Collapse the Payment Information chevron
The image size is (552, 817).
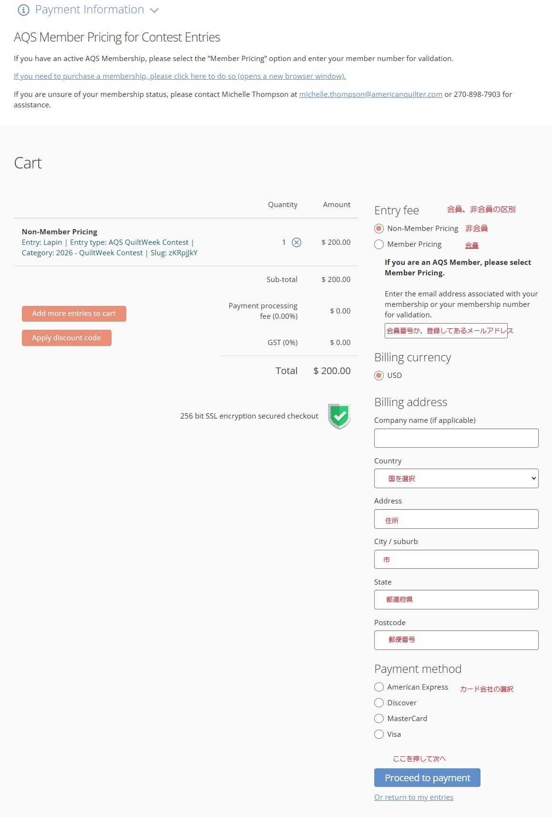tap(154, 10)
